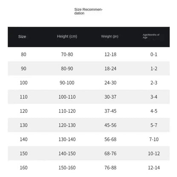Click weight value 18-24 cell

pyautogui.click(x=110, y=69)
